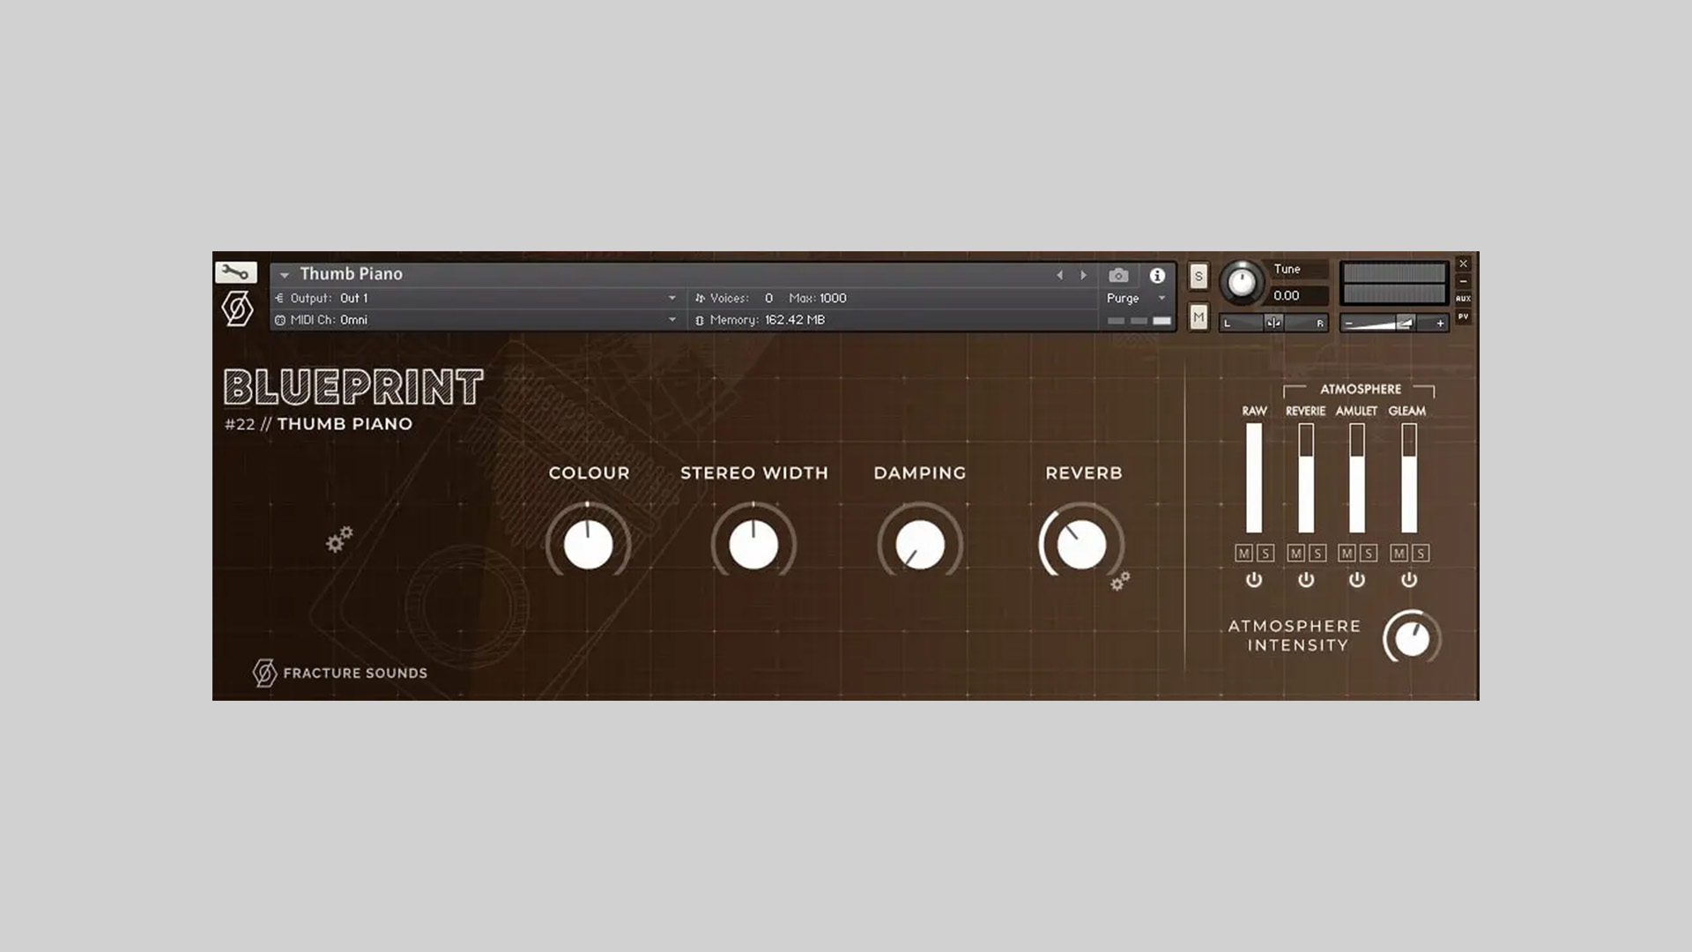1692x952 pixels.
Task: Click the volume minus icon
Action: [1348, 324]
